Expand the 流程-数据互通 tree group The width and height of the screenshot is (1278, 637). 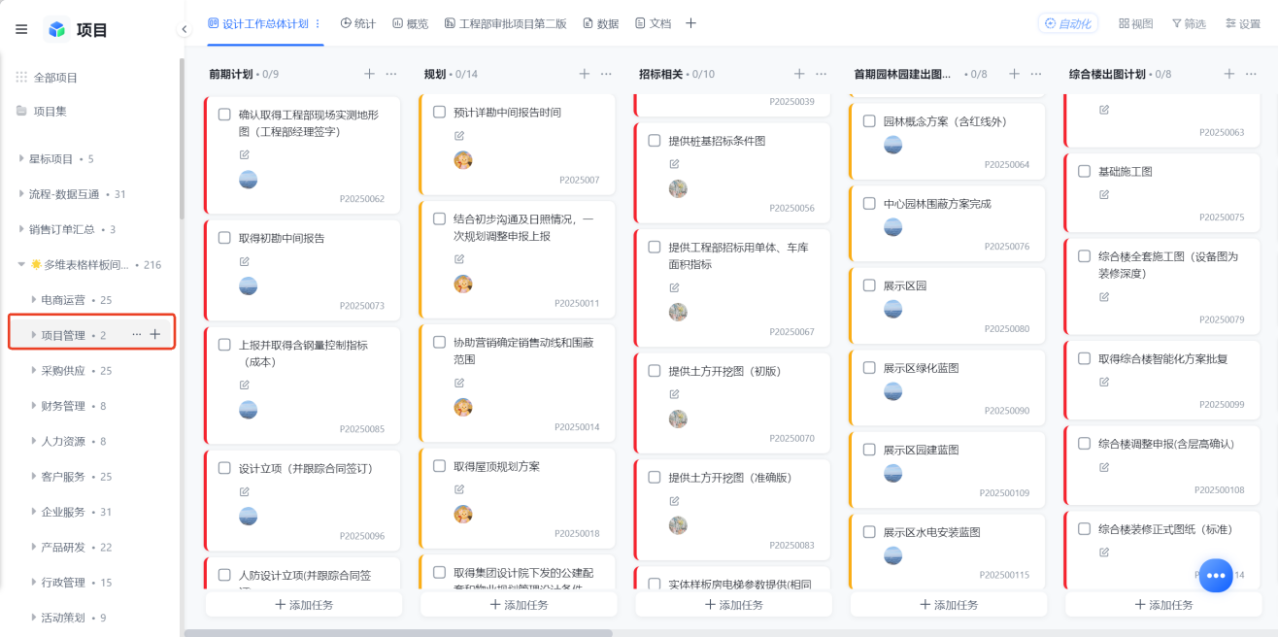click(21, 193)
